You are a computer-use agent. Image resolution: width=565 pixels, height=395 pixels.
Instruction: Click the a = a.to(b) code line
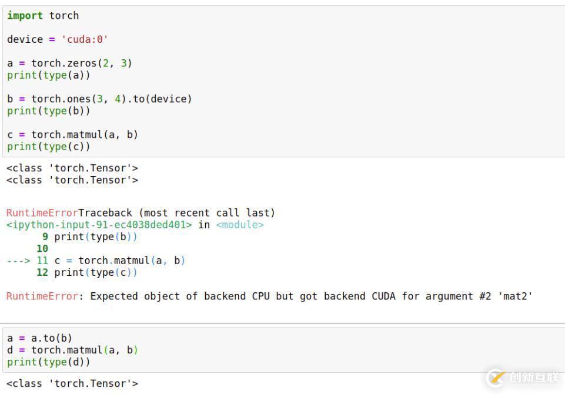coord(39,338)
